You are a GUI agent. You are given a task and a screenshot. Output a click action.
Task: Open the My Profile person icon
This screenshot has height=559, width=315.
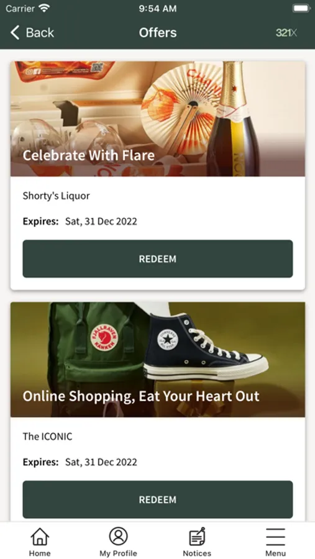[118, 537]
